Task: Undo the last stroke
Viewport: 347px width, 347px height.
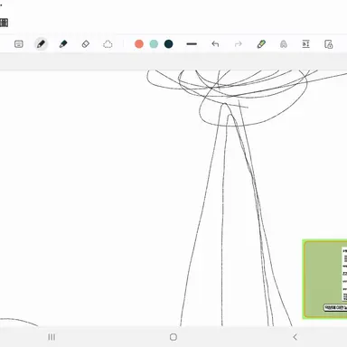Action: 215,44
